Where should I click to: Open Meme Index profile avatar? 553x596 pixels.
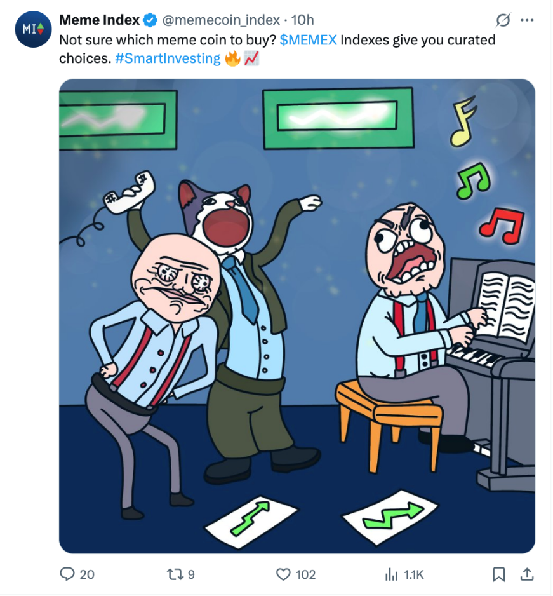point(33,29)
